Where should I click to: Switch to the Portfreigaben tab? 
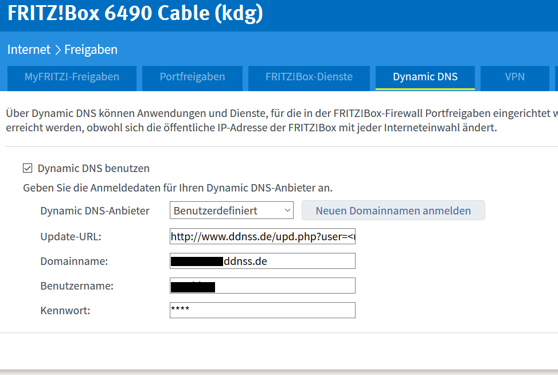[x=192, y=77]
